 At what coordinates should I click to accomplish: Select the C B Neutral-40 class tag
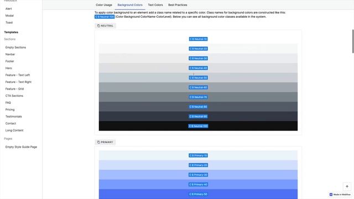pos(198,68)
